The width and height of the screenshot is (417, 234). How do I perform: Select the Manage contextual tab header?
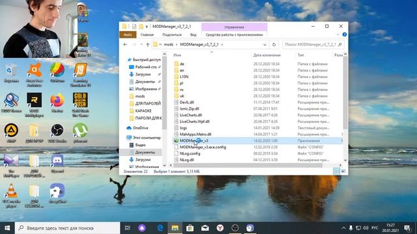(234, 27)
